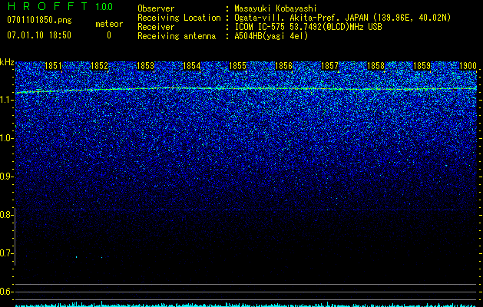Click the meteor count label
Screen dimensions: 483x307
coord(109,24)
